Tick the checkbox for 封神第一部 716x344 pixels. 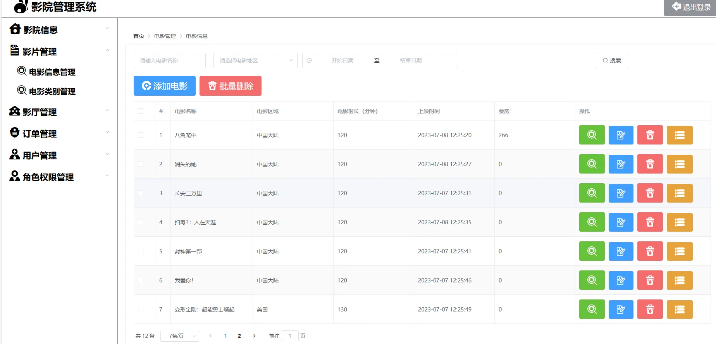click(141, 251)
